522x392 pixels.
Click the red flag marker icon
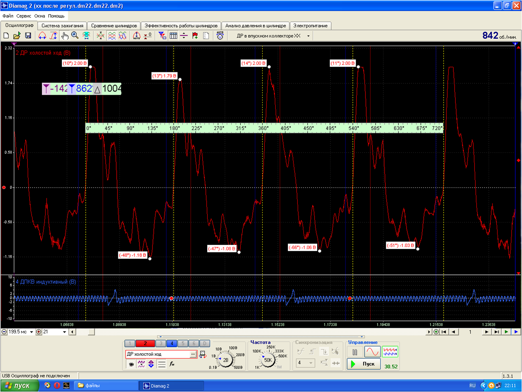(x=195, y=36)
